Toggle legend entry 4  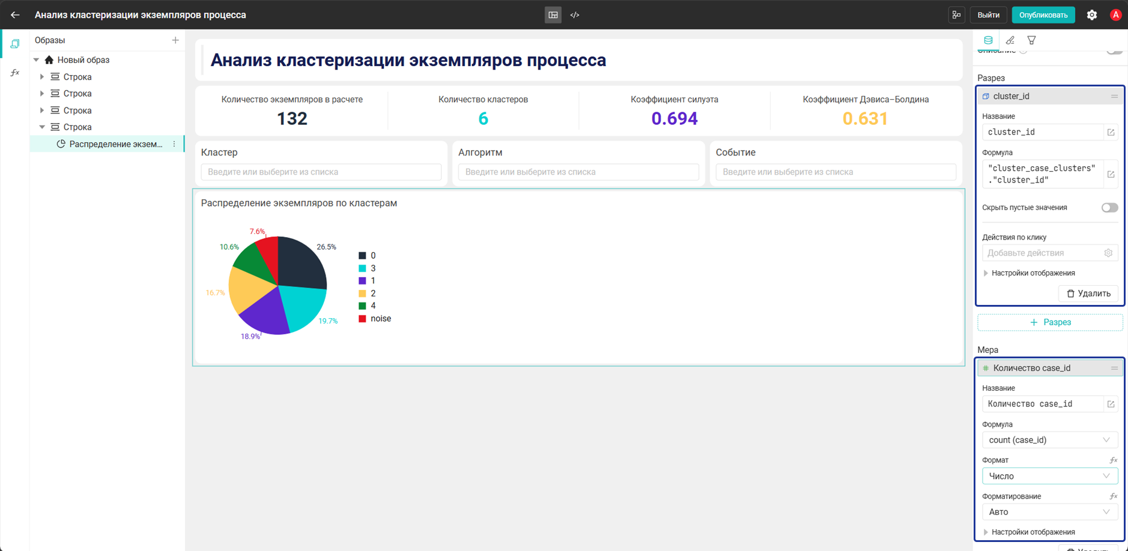367,306
